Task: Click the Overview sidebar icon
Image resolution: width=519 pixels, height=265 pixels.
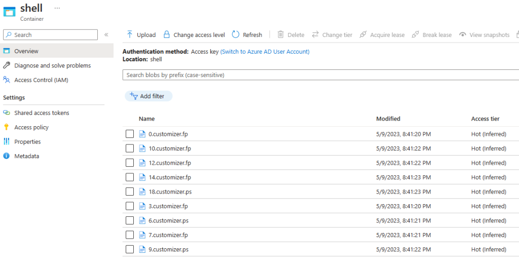Action: tap(6, 51)
